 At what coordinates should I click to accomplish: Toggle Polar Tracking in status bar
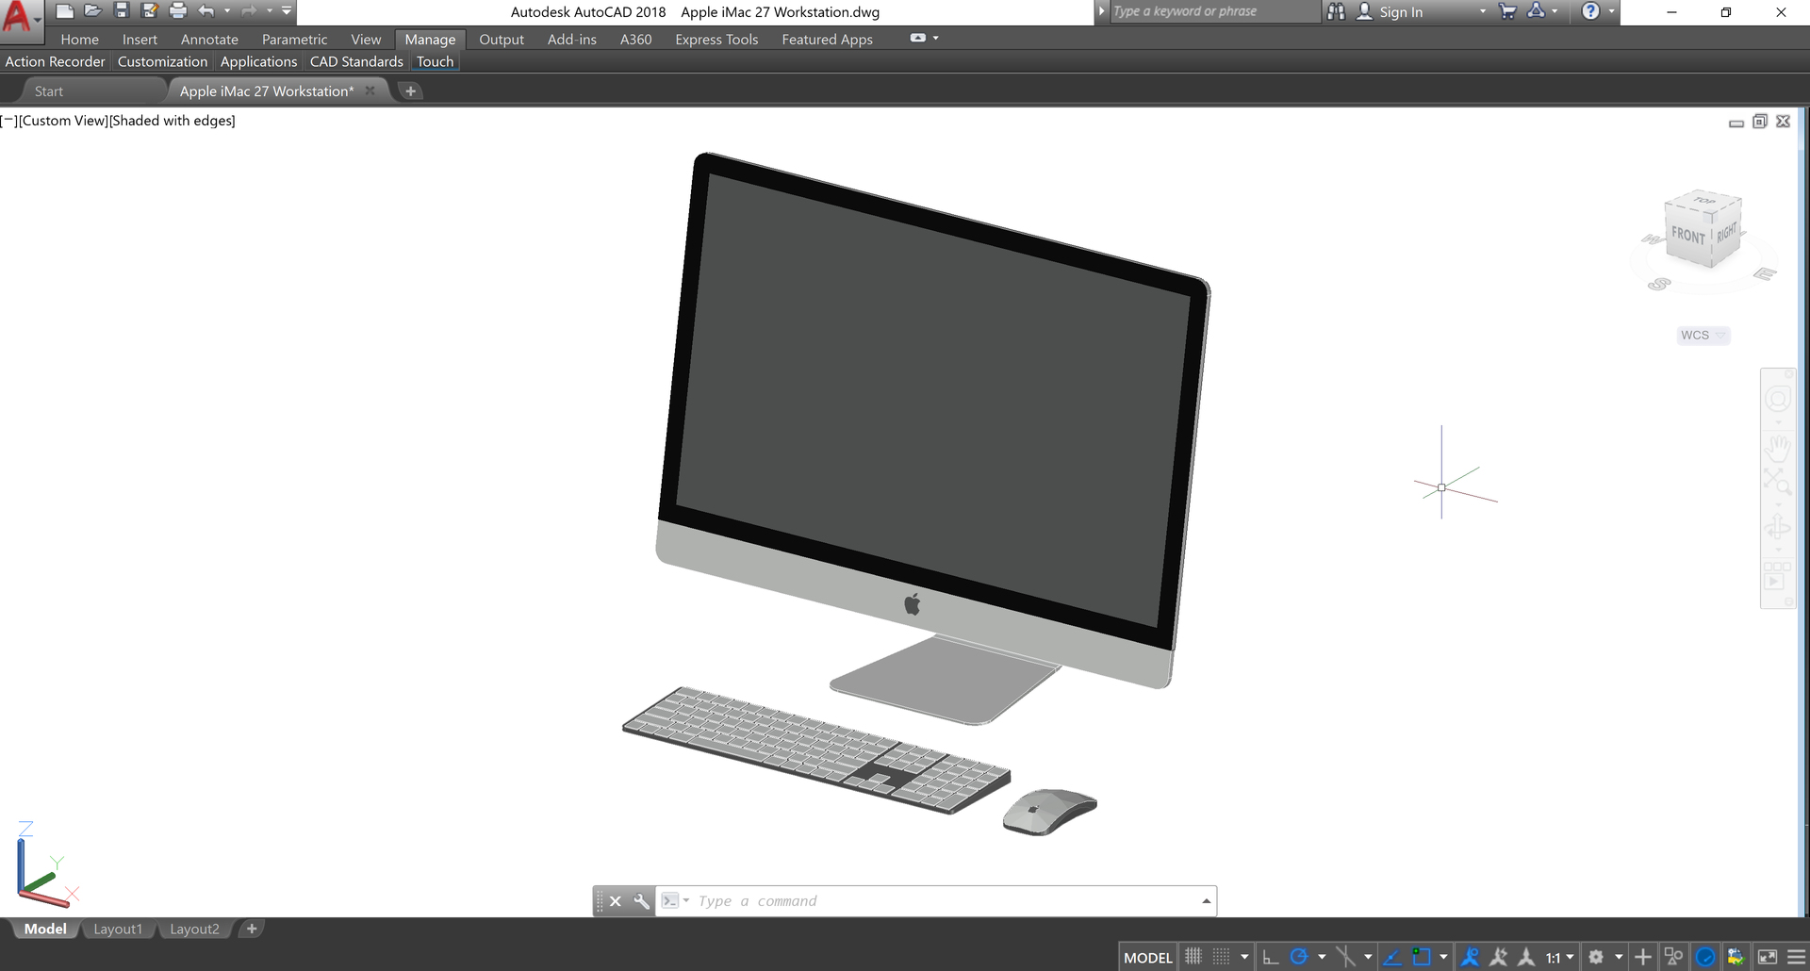(x=1299, y=957)
